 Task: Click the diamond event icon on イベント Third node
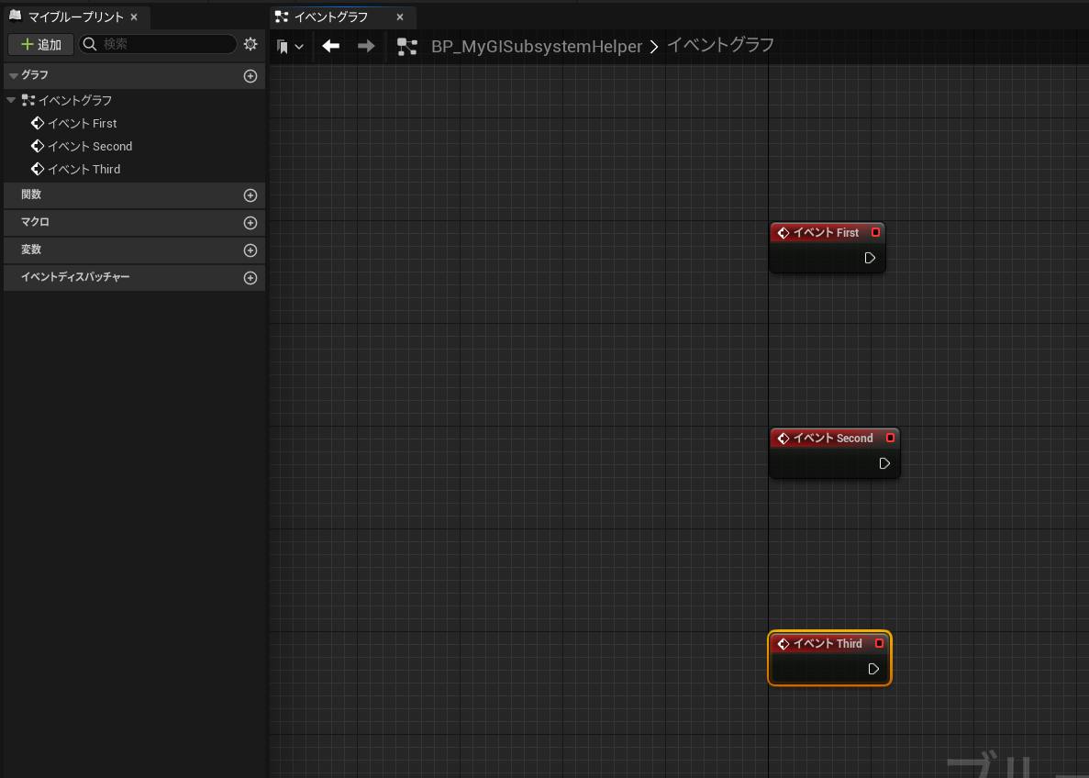[783, 644]
